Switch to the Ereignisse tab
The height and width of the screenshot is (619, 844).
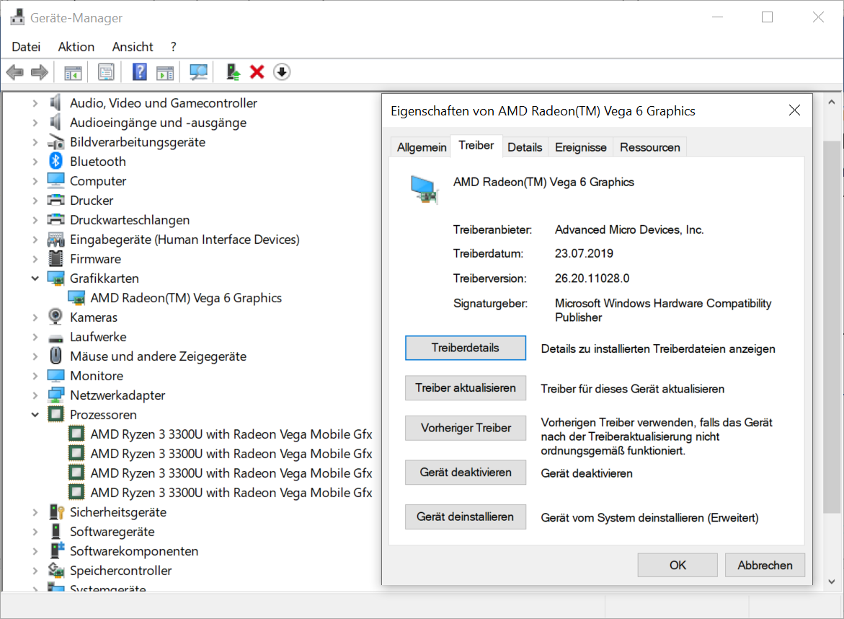pos(580,147)
